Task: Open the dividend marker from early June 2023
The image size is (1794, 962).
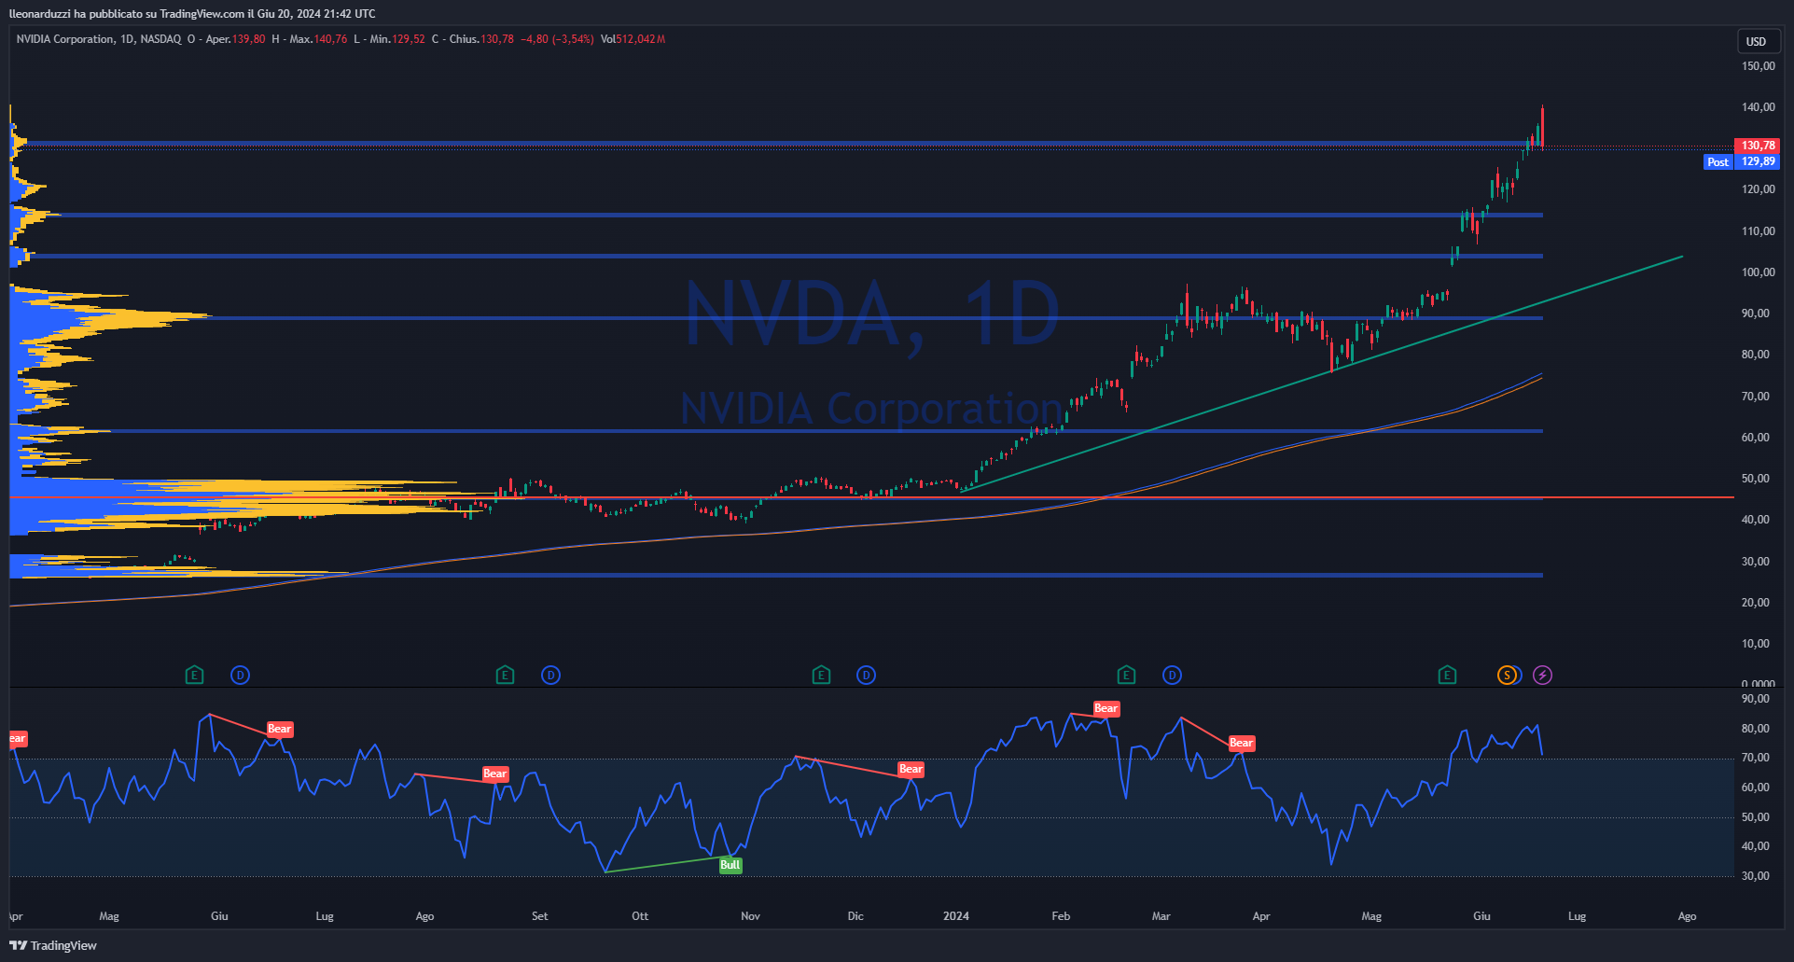Action: [x=240, y=675]
